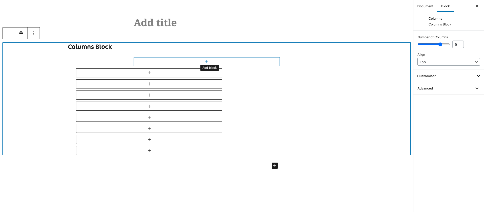Viewport: 484px width, 212px height.
Task: Click the black block inserter below the Columns Block
Action: click(275, 165)
